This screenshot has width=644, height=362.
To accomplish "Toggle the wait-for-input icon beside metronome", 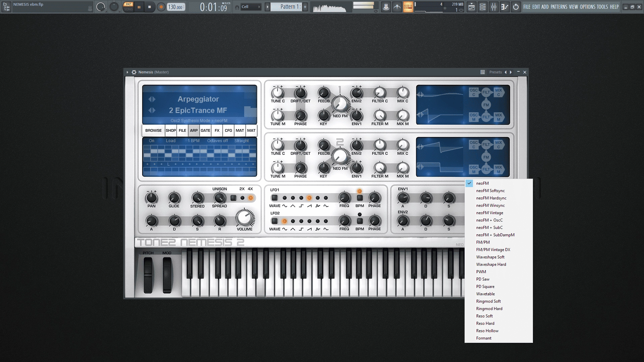I will click(x=397, y=7).
